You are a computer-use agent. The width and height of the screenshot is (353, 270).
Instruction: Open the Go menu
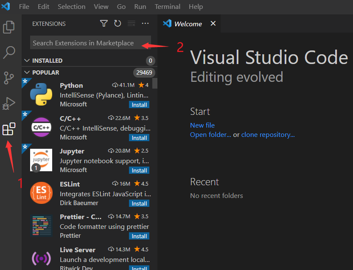(121, 6)
